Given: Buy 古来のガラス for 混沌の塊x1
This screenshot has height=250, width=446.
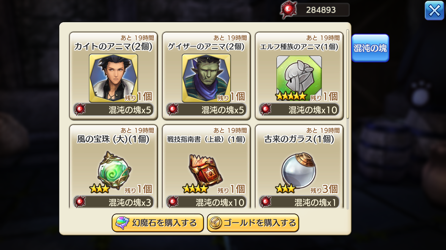Looking at the screenshot, I should [299, 202].
